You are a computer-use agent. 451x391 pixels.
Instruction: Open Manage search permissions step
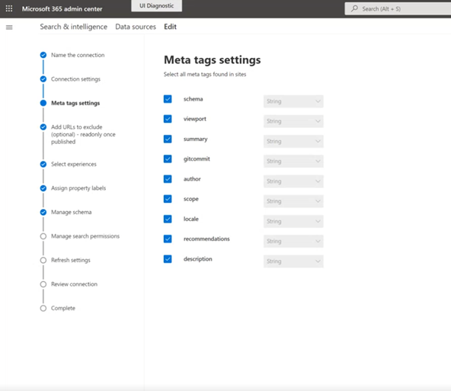coord(85,236)
